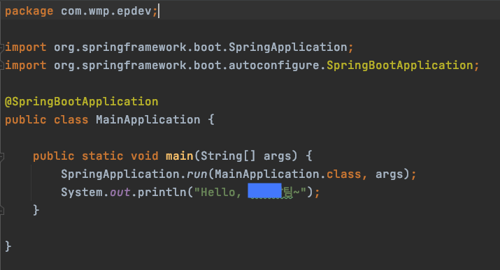The height and width of the screenshot is (270, 500).
Task: Click 'SpringApplication' in first import line
Action: pos(287,47)
